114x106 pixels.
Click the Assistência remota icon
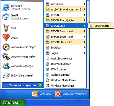[48, 58]
